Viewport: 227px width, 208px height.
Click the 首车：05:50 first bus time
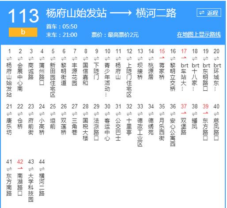[x=61, y=26]
